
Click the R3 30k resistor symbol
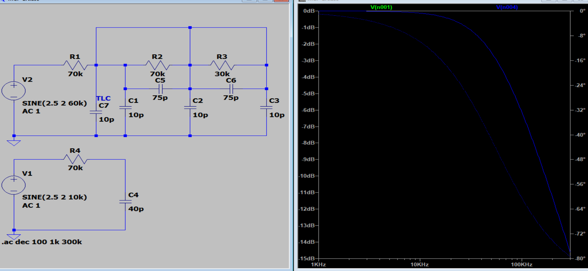click(222, 65)
